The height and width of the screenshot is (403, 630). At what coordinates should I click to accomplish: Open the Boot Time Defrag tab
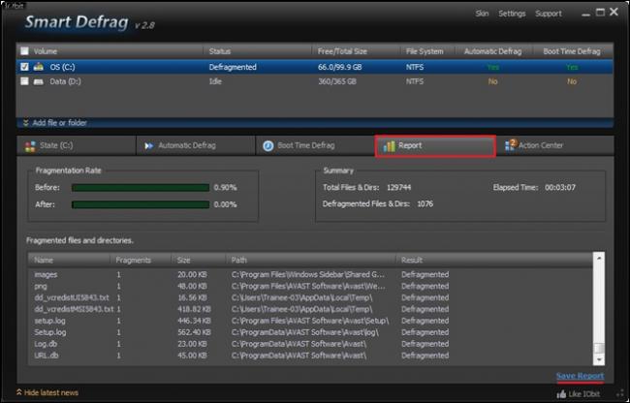(x=315, y=145)
